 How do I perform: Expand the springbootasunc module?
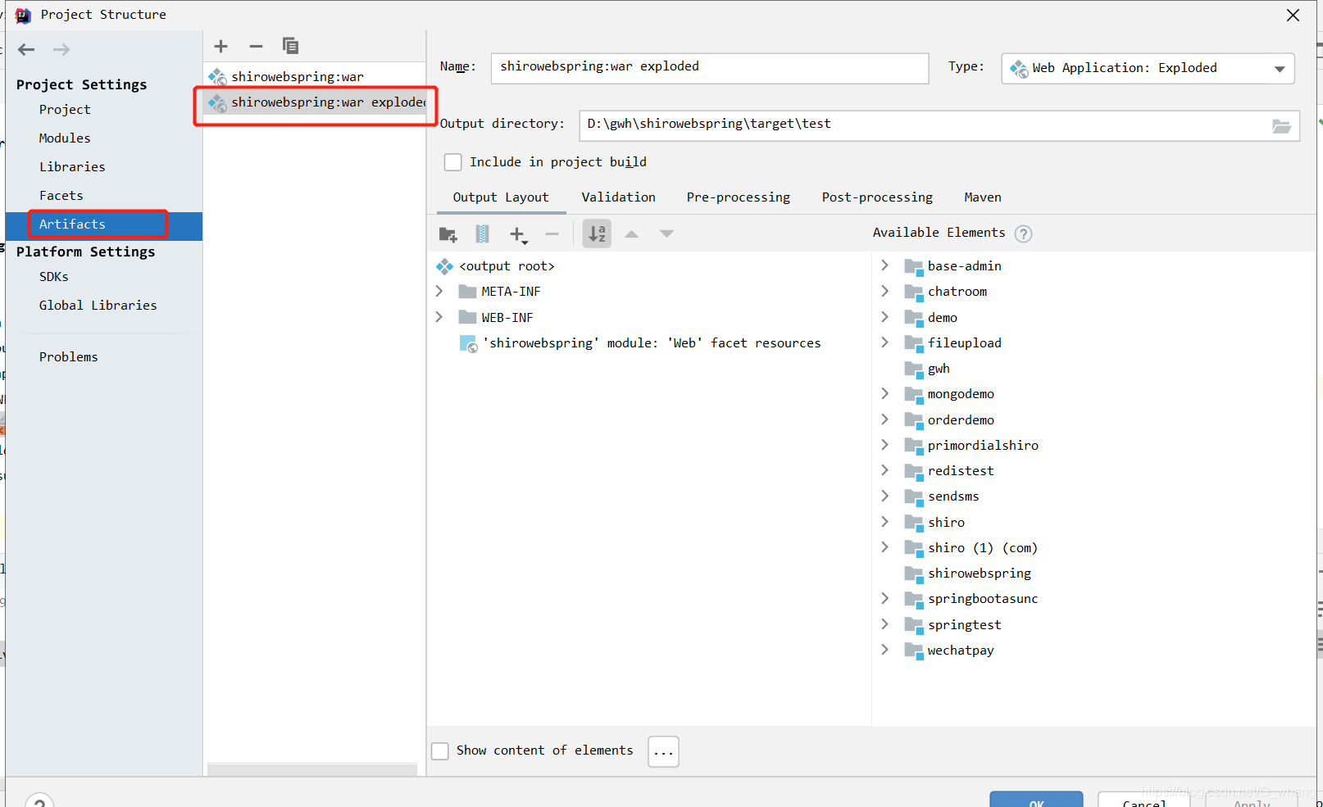click(884, 598)
